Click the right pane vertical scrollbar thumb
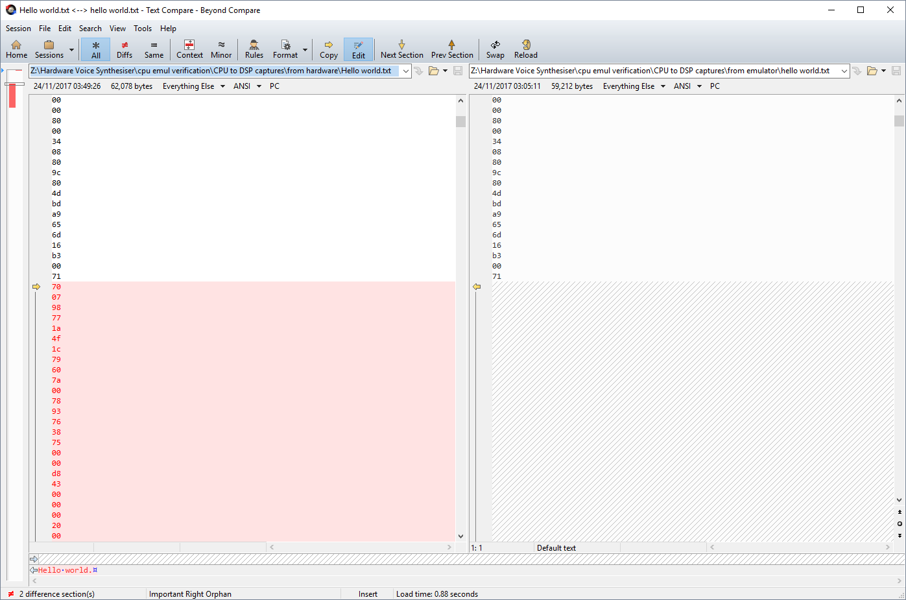The width and height of the screenshot is (906, 600). tap(899, 121)
